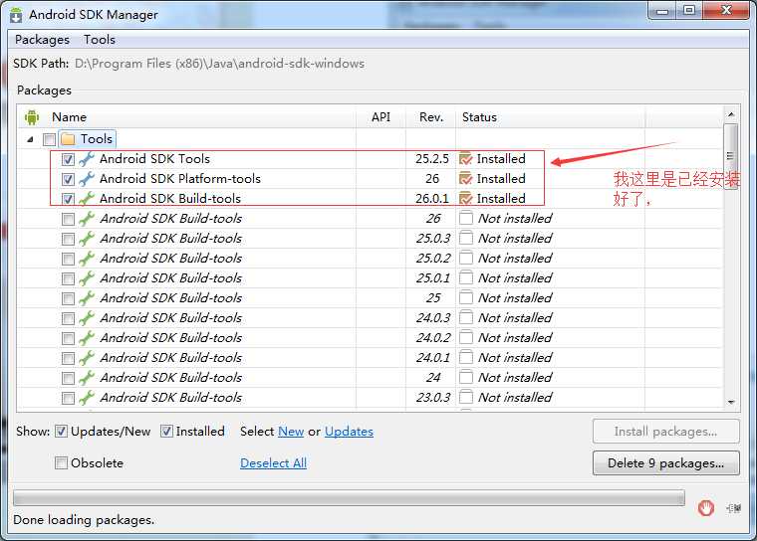Click Not installed status of Build-tools 25.0.2

tap(515, 259)
